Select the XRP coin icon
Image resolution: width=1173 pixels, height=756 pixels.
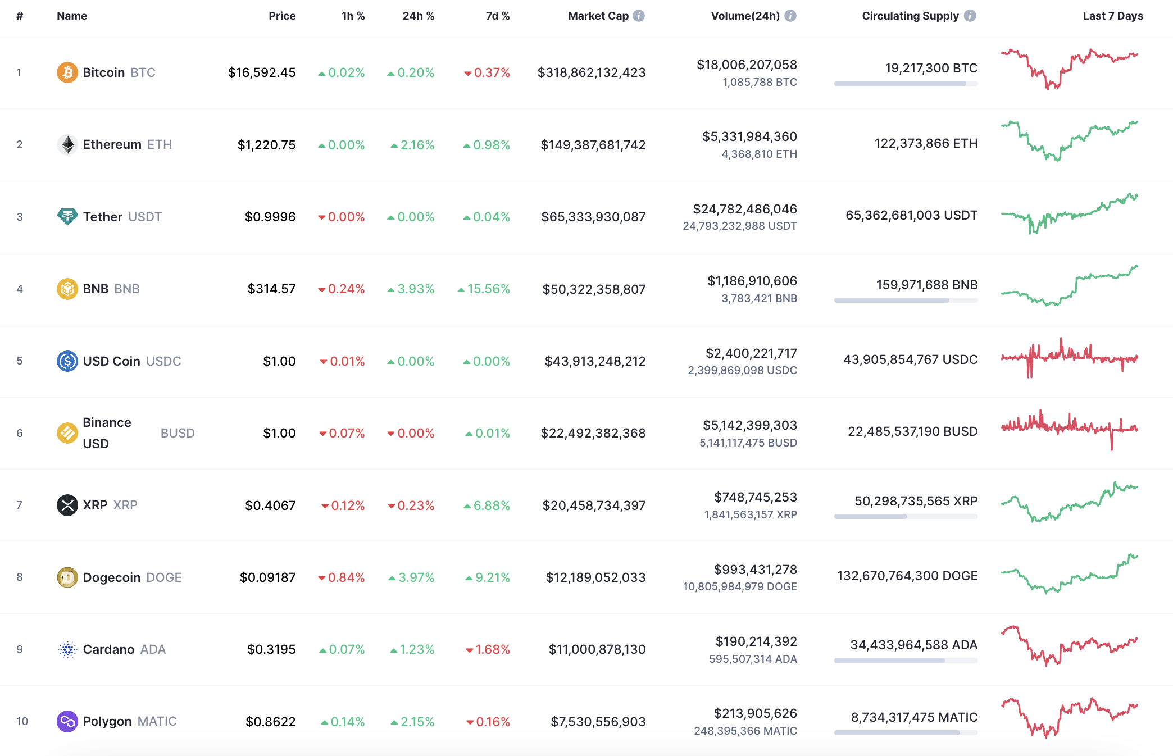coord(67,505)
